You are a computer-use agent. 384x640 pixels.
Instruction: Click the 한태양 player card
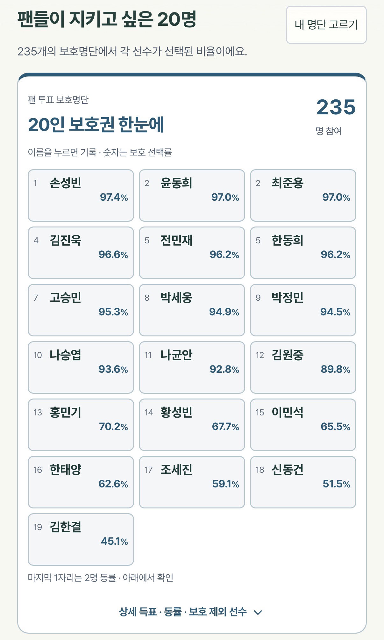point(81,482)
